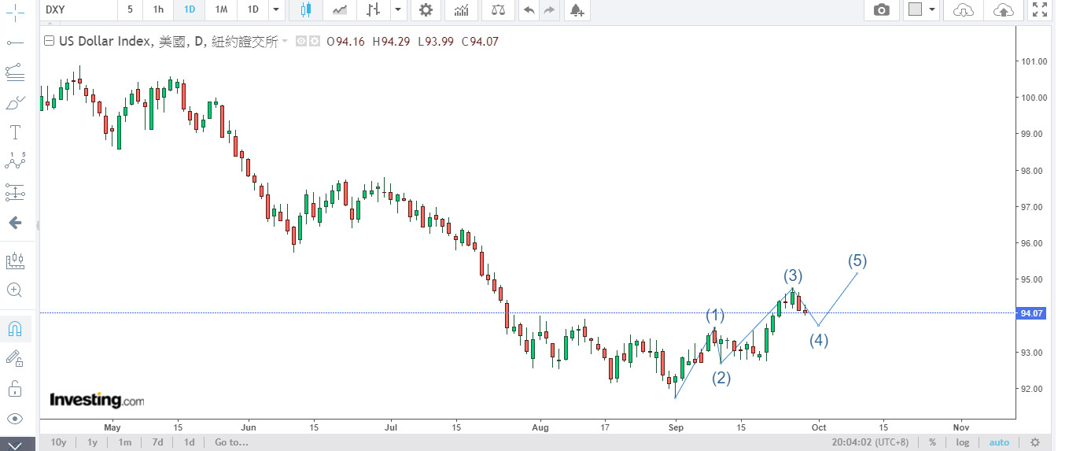
Task: Select the 1d time range
Action: (190, 442)
